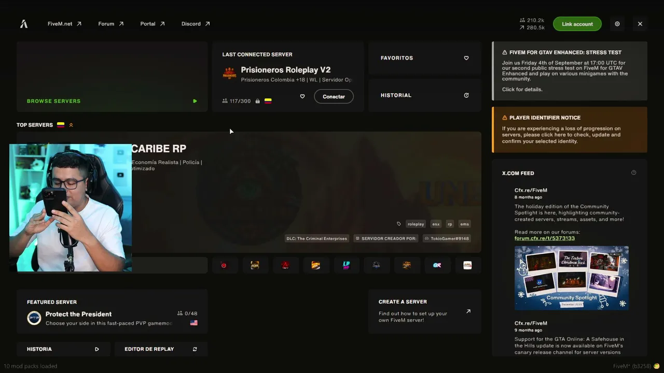Click the Colombia flag beside Top Servers
664x373 pixels.
point(61,125)
